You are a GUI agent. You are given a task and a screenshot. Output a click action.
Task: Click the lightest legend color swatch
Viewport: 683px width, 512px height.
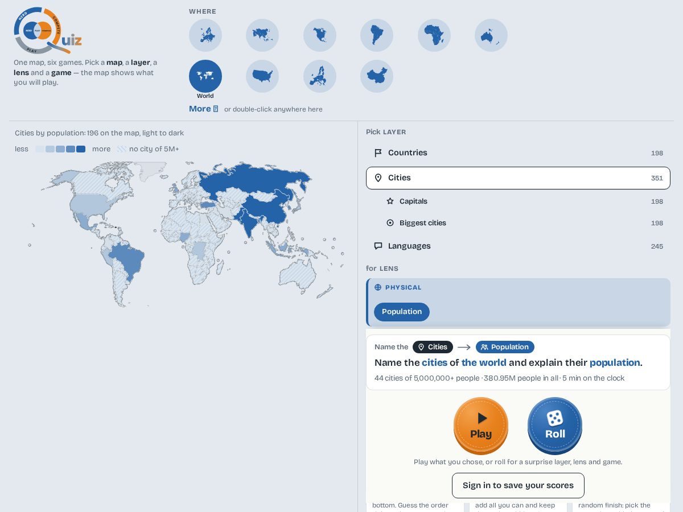pos(40,149)
